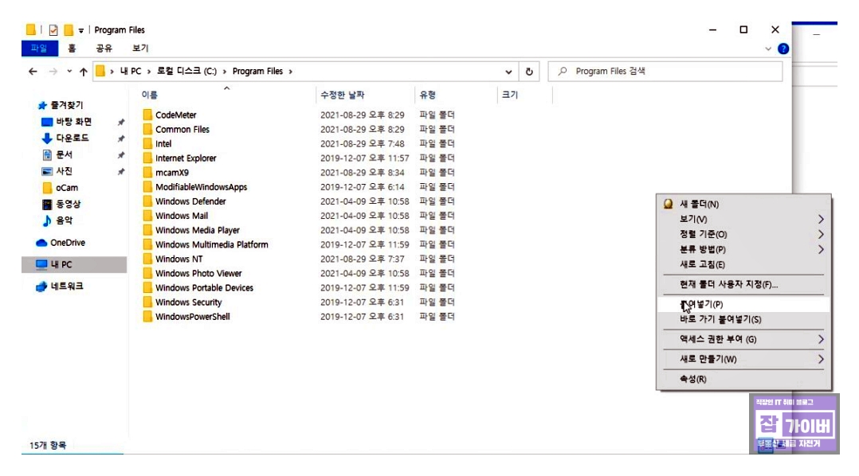859x476 pixels.
Task: Sort by the 이름 column header
Action: (150, 95)
